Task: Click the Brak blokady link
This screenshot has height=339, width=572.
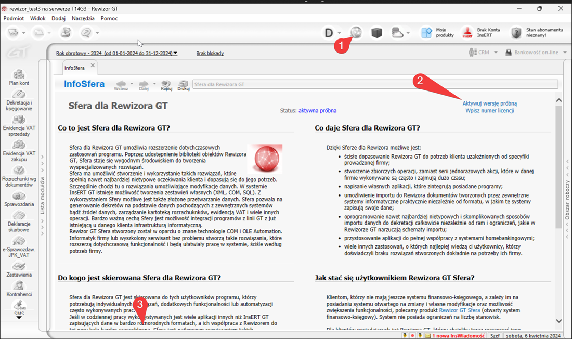Action: pos(210,53)
